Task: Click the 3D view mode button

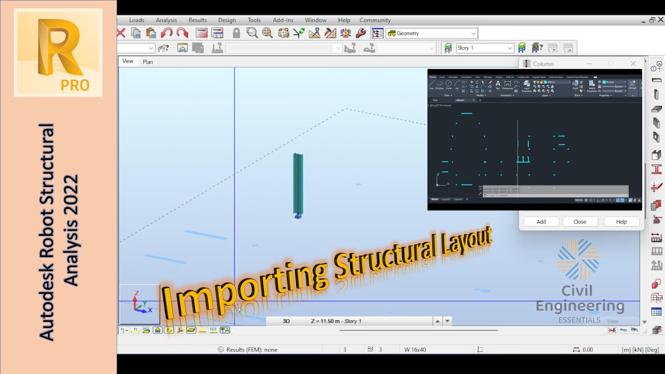Action: pos(286,321)
